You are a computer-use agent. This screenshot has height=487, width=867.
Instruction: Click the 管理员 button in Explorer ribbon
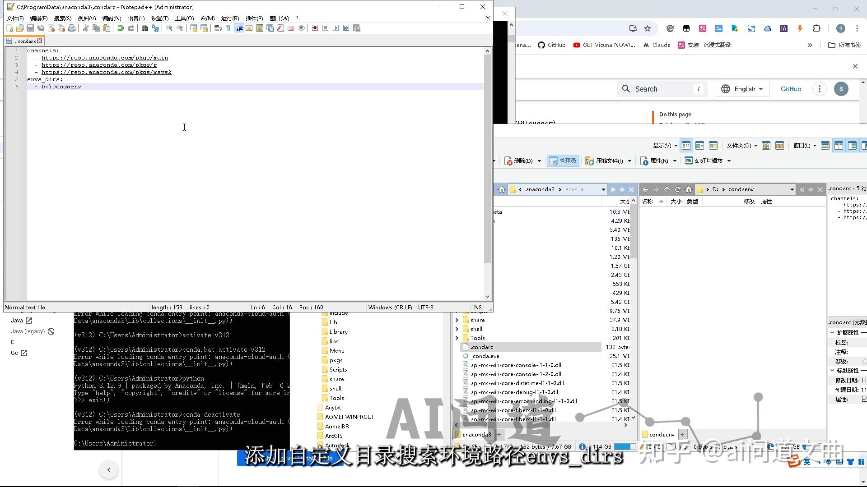[x=563, y=161]
